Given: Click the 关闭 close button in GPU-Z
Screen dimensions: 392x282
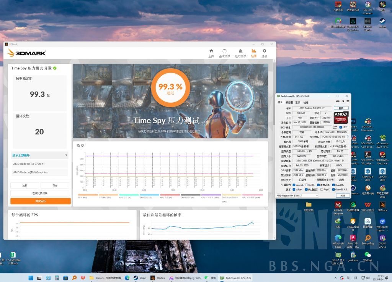Looking at the screenshot, I should (x=343, y=195).
